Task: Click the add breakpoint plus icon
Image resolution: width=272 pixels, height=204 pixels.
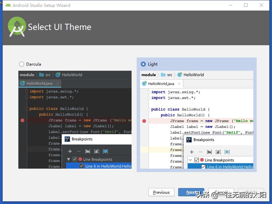Action: (x=191, y=152)
